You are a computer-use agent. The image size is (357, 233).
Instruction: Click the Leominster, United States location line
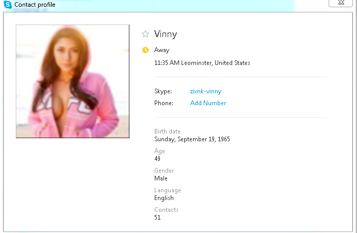point(202,63)
